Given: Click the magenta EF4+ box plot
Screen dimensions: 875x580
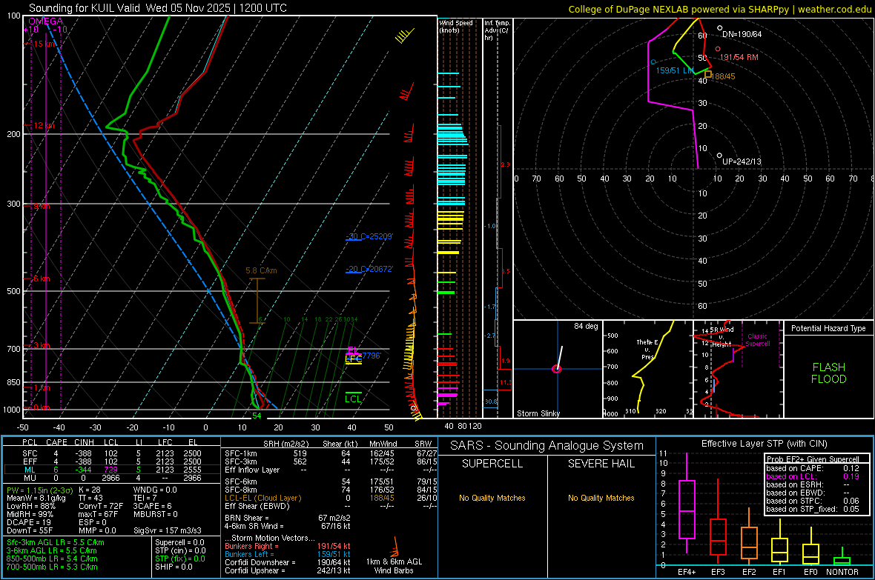Looking at the screenshot, I should pyautogui.click(x=687, y=509).
